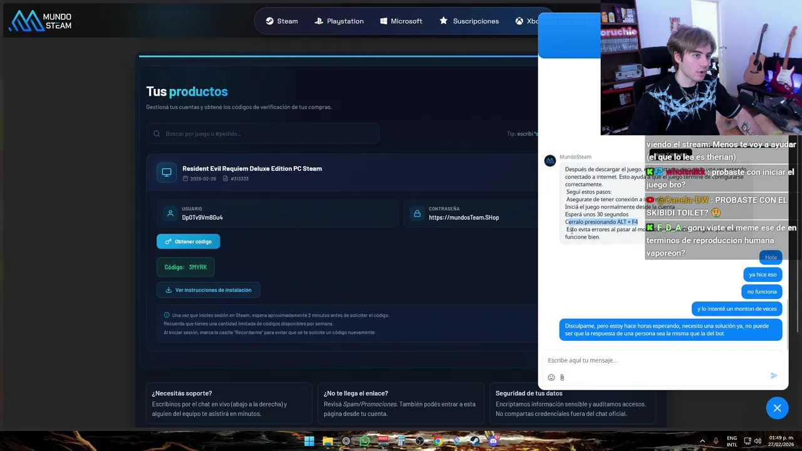
Task: Click the Obtener código button
Action: (188, 241)
